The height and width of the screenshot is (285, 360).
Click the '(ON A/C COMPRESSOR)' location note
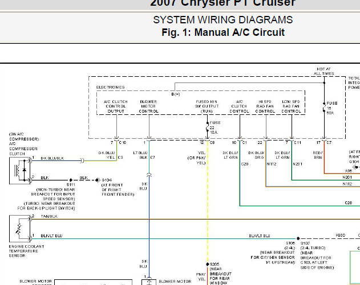point(24,137)
